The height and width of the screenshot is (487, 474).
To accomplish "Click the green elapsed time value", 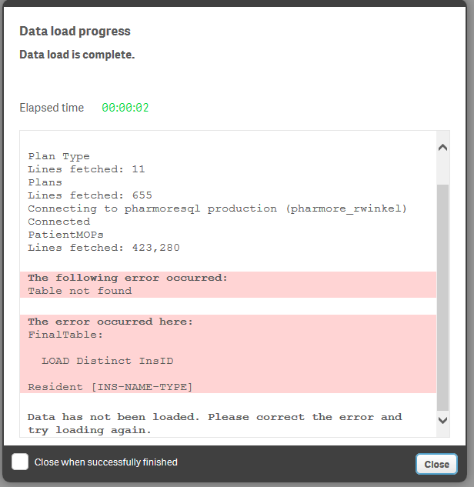I will pos(125,108).
